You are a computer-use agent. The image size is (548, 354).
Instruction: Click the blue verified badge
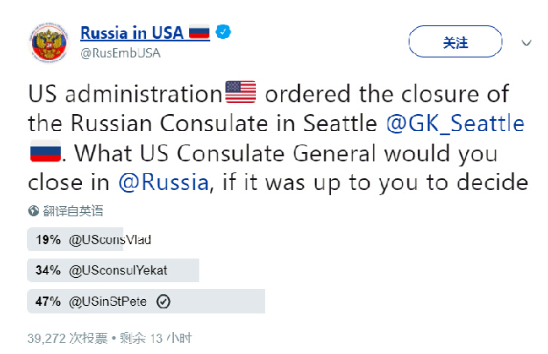pyautogui.click(x=225, y=32)
